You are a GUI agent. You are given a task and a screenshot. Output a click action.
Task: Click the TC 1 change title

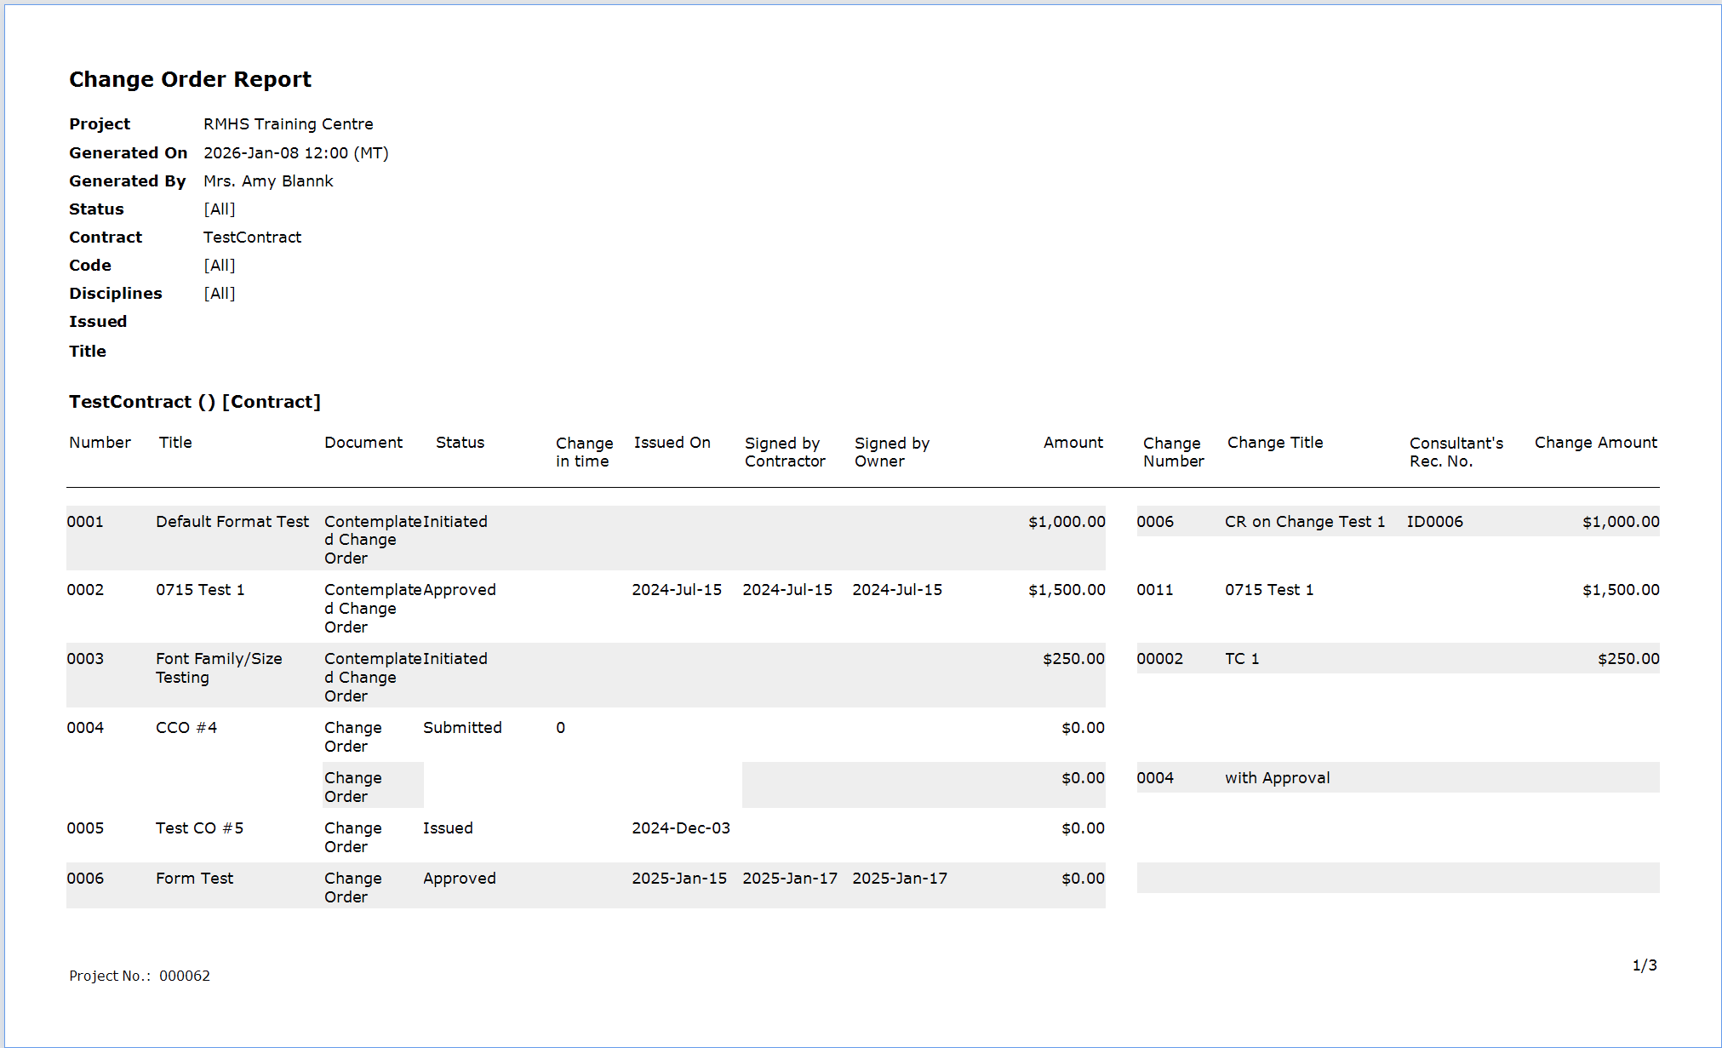click(x=1242, y=659)
